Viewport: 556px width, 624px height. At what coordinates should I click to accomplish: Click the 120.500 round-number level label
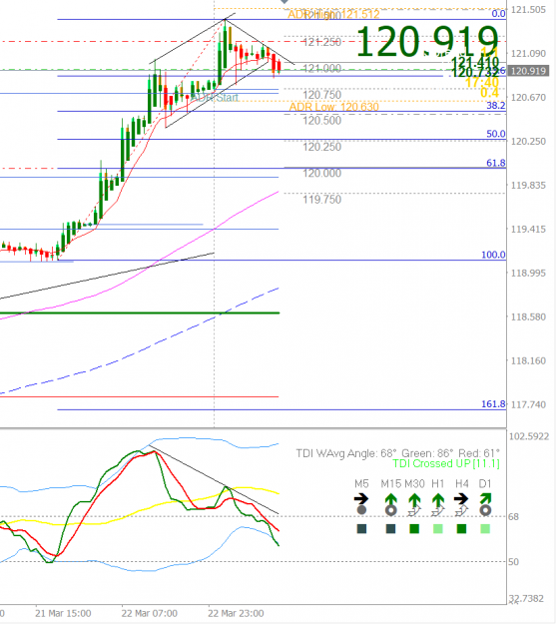coord(322,121)
